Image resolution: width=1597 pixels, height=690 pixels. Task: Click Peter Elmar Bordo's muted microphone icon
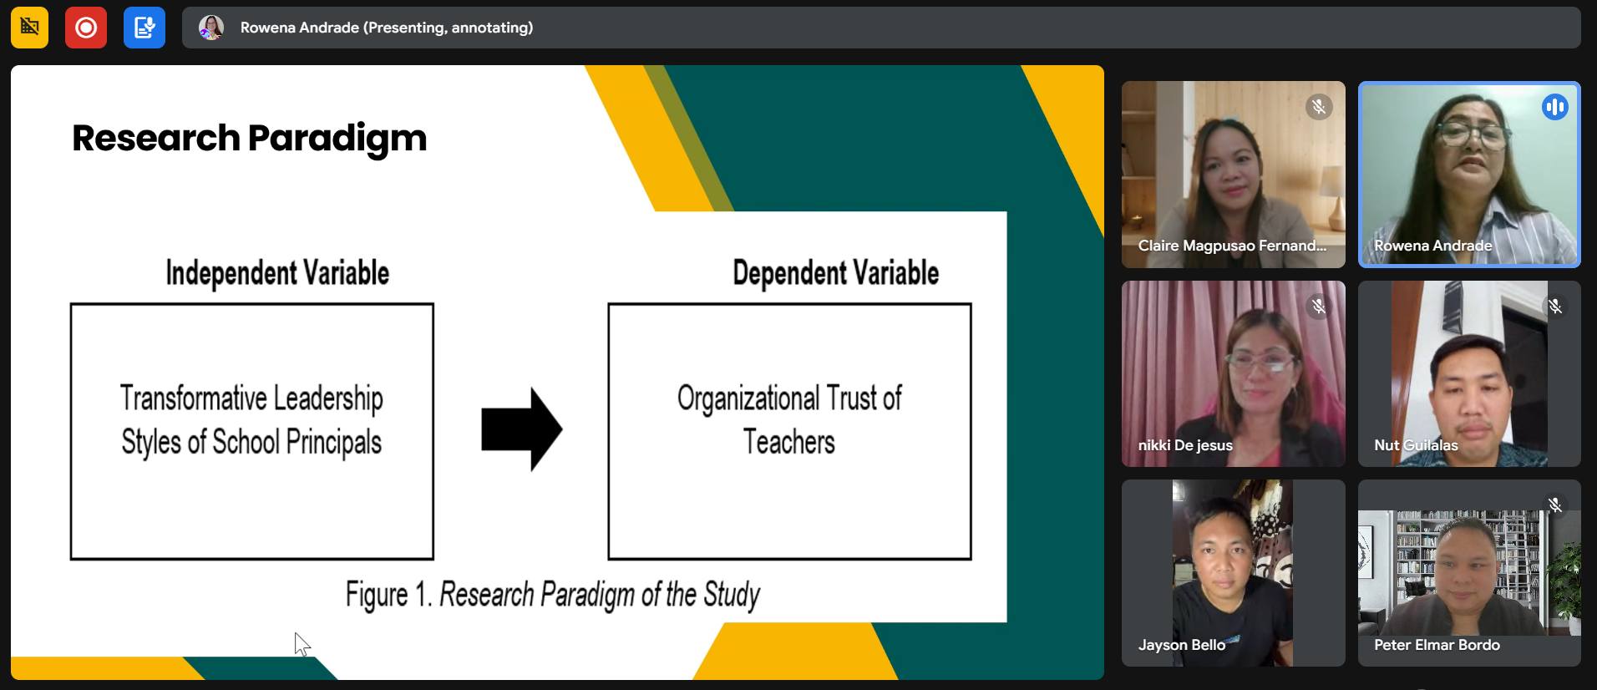click(1554, 505)
